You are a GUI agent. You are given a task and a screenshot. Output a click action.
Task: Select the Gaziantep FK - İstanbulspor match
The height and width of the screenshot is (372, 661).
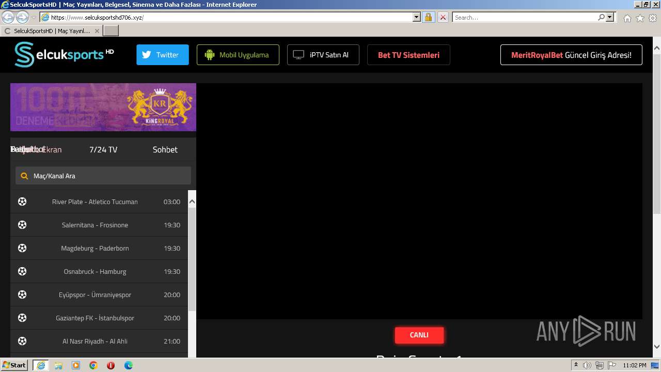point(99,318)
